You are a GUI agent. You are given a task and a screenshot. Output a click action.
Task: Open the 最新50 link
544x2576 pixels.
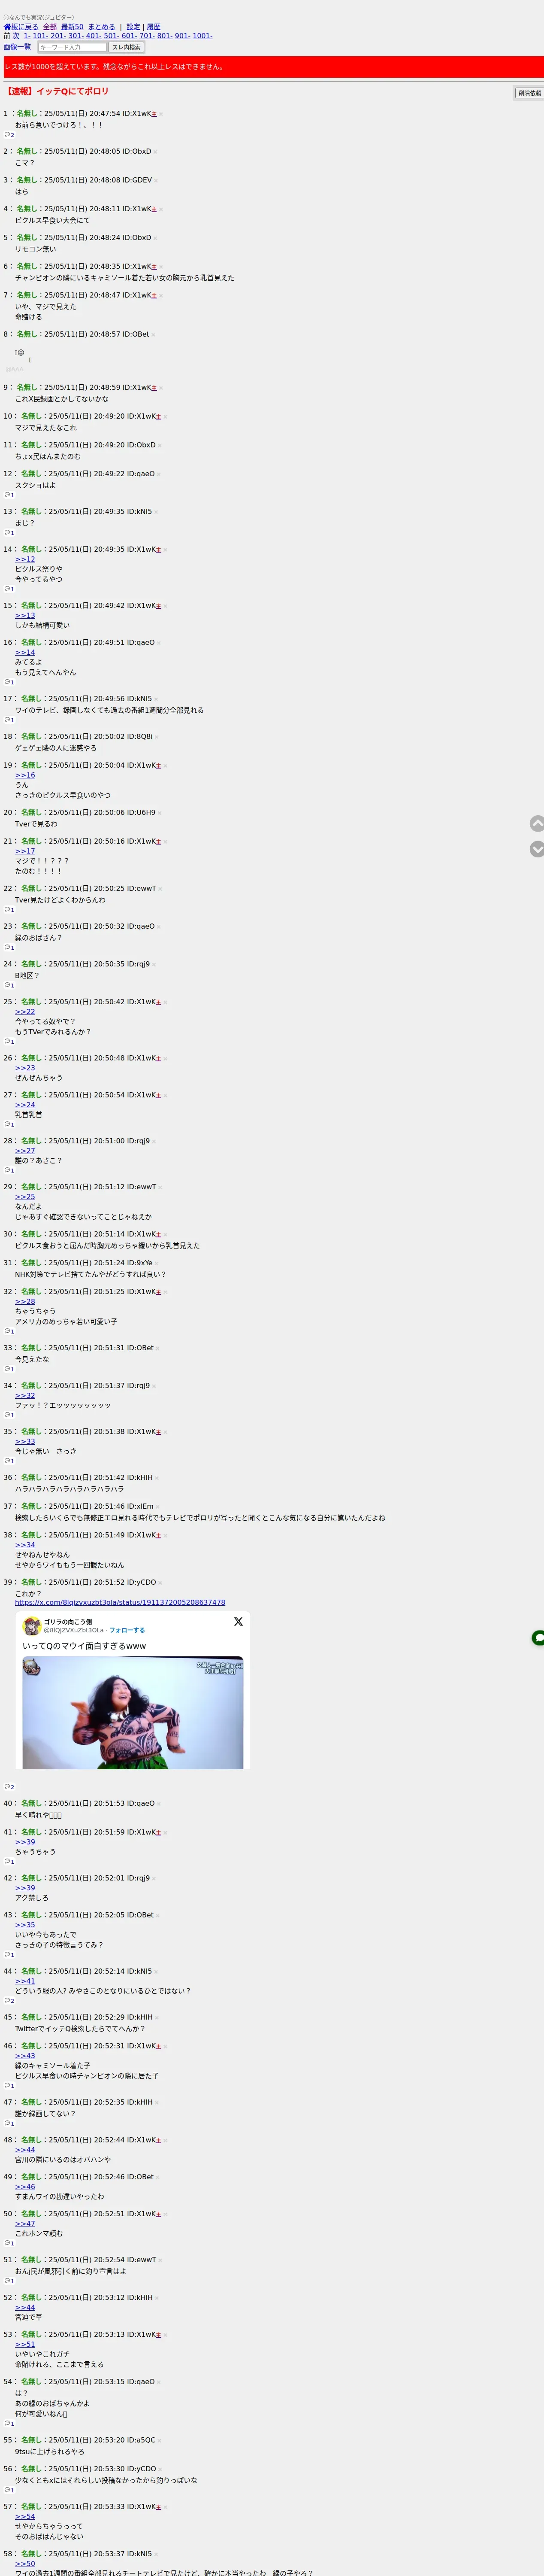72,27
